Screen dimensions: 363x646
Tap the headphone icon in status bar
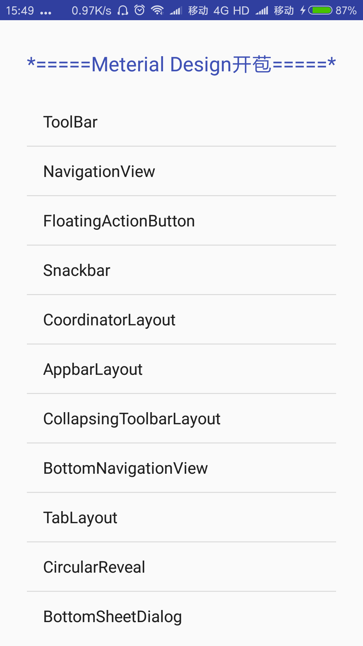[x=123, y=10]
